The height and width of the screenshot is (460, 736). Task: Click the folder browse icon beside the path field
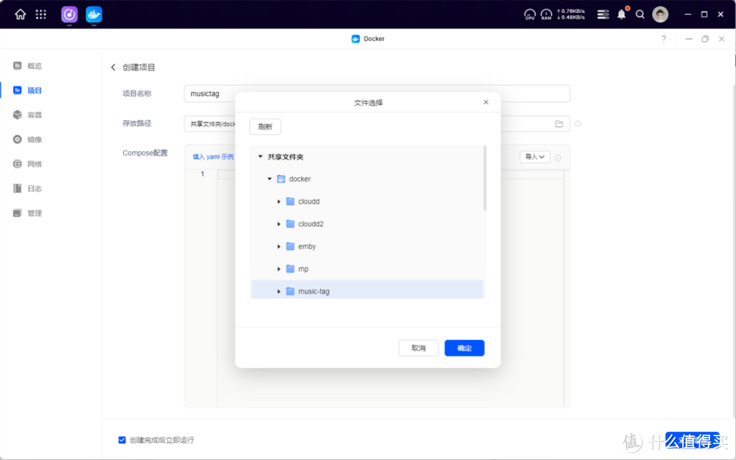pos(559,123)
